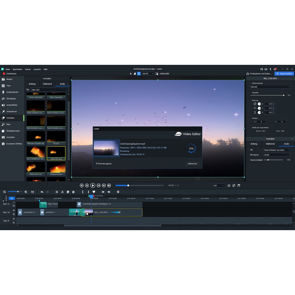Toggle lock on Spur 10
Screen dimensions: 295x295
click(x=14, y=214)
